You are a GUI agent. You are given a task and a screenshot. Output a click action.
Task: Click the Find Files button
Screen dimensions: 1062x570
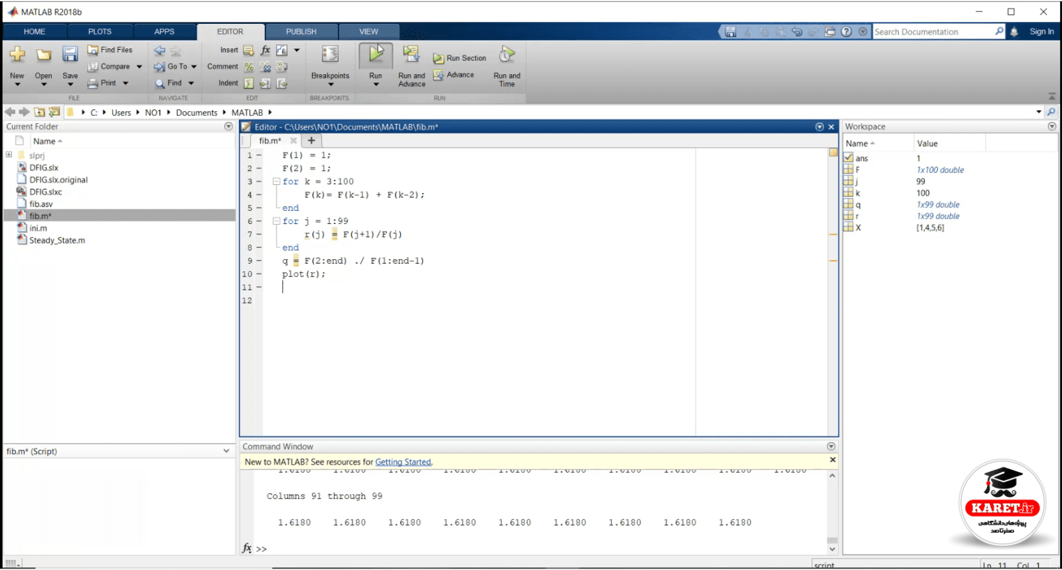click(110, 50)
